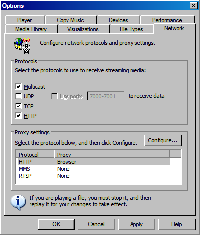Screen dimensions: 200x235
Task: Switch to the Media Library tab
Action: [x=31, y=29]
